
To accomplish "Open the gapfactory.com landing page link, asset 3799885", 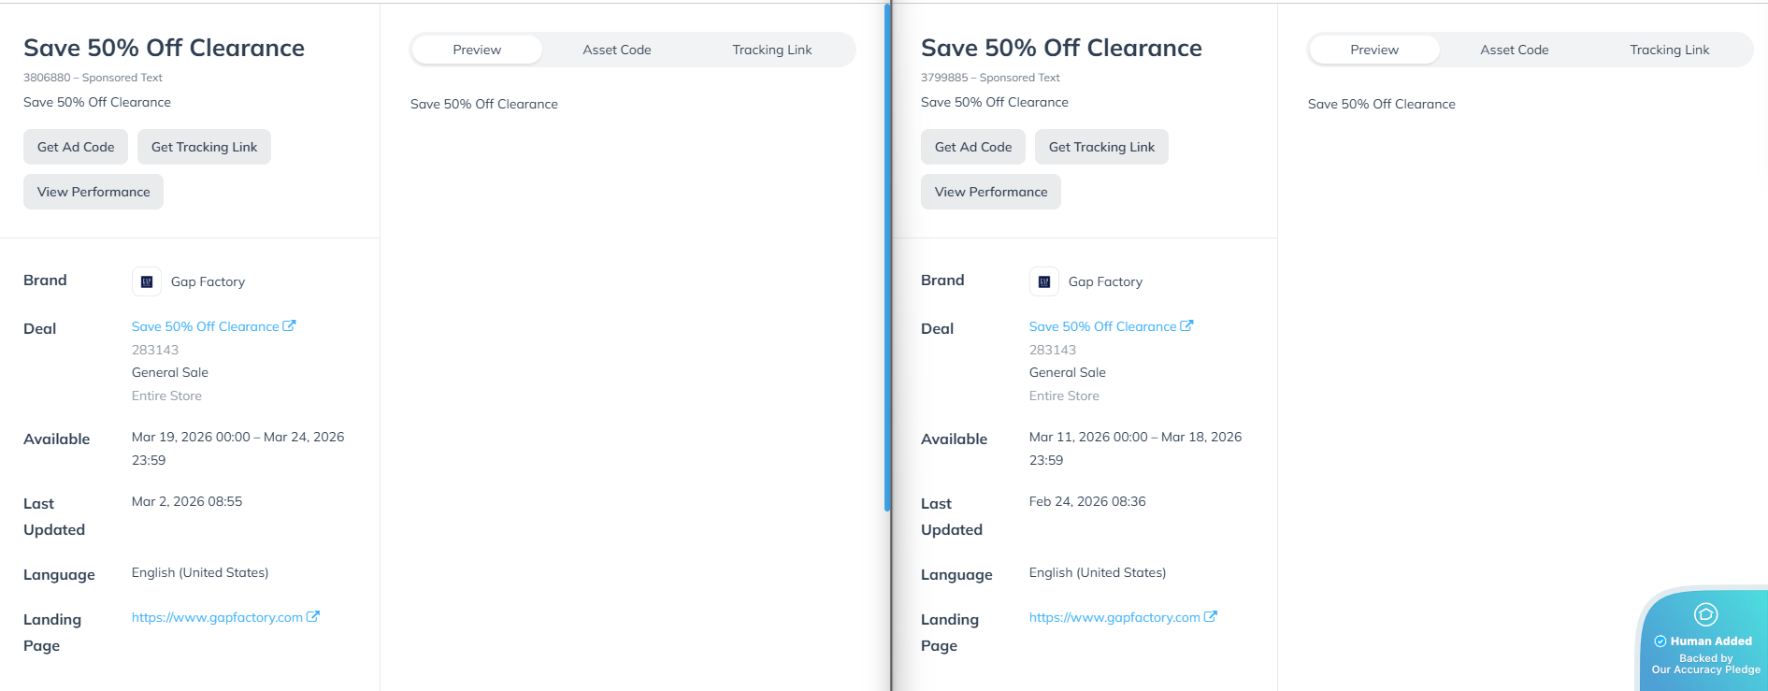I will (1114, 617).
